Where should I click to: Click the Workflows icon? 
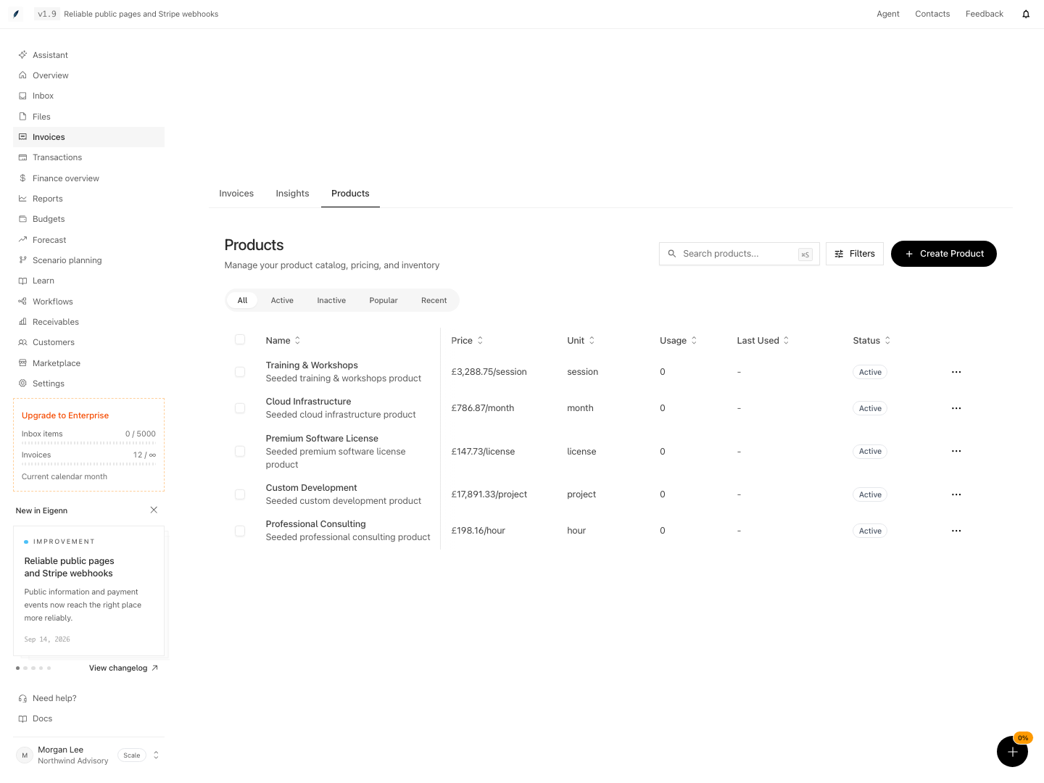(22, 302)
